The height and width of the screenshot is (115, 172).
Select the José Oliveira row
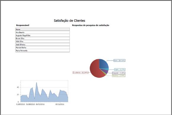[x=43, y=44]
